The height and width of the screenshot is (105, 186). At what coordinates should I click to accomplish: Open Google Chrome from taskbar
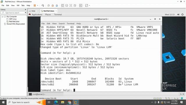point(69,102)
